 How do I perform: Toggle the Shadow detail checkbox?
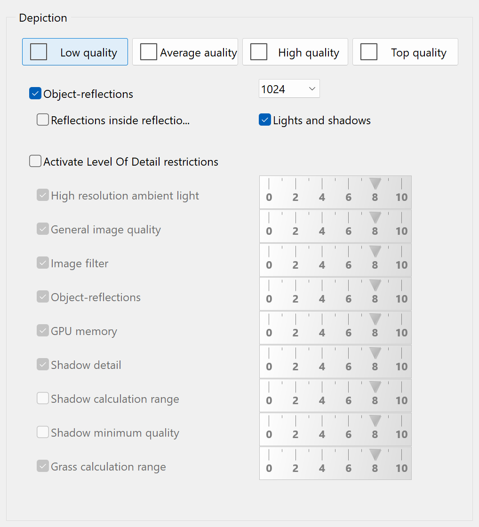coord(43,364)
